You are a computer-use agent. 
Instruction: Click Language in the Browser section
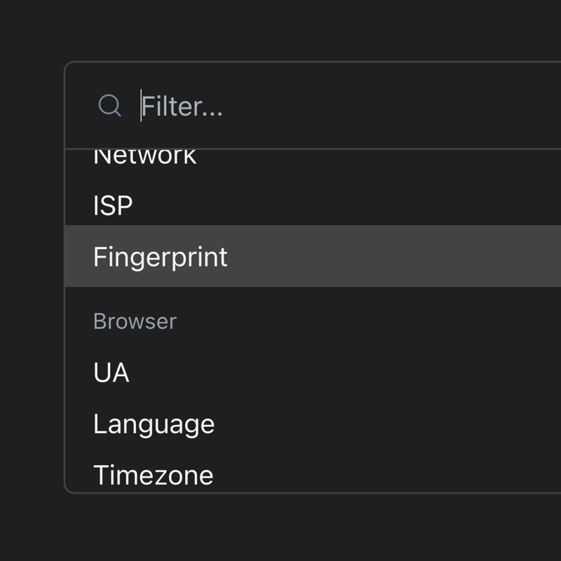coord(313,424)
